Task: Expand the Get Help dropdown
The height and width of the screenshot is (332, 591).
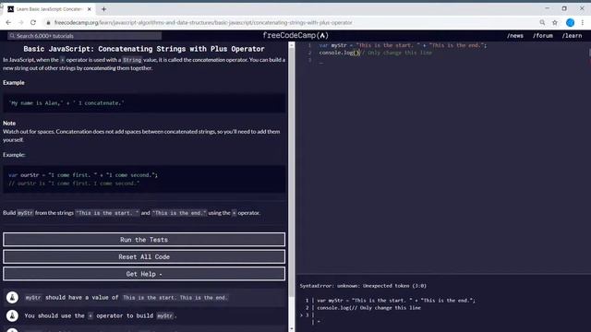Action: pyautogui.click(x=144, y=274)
